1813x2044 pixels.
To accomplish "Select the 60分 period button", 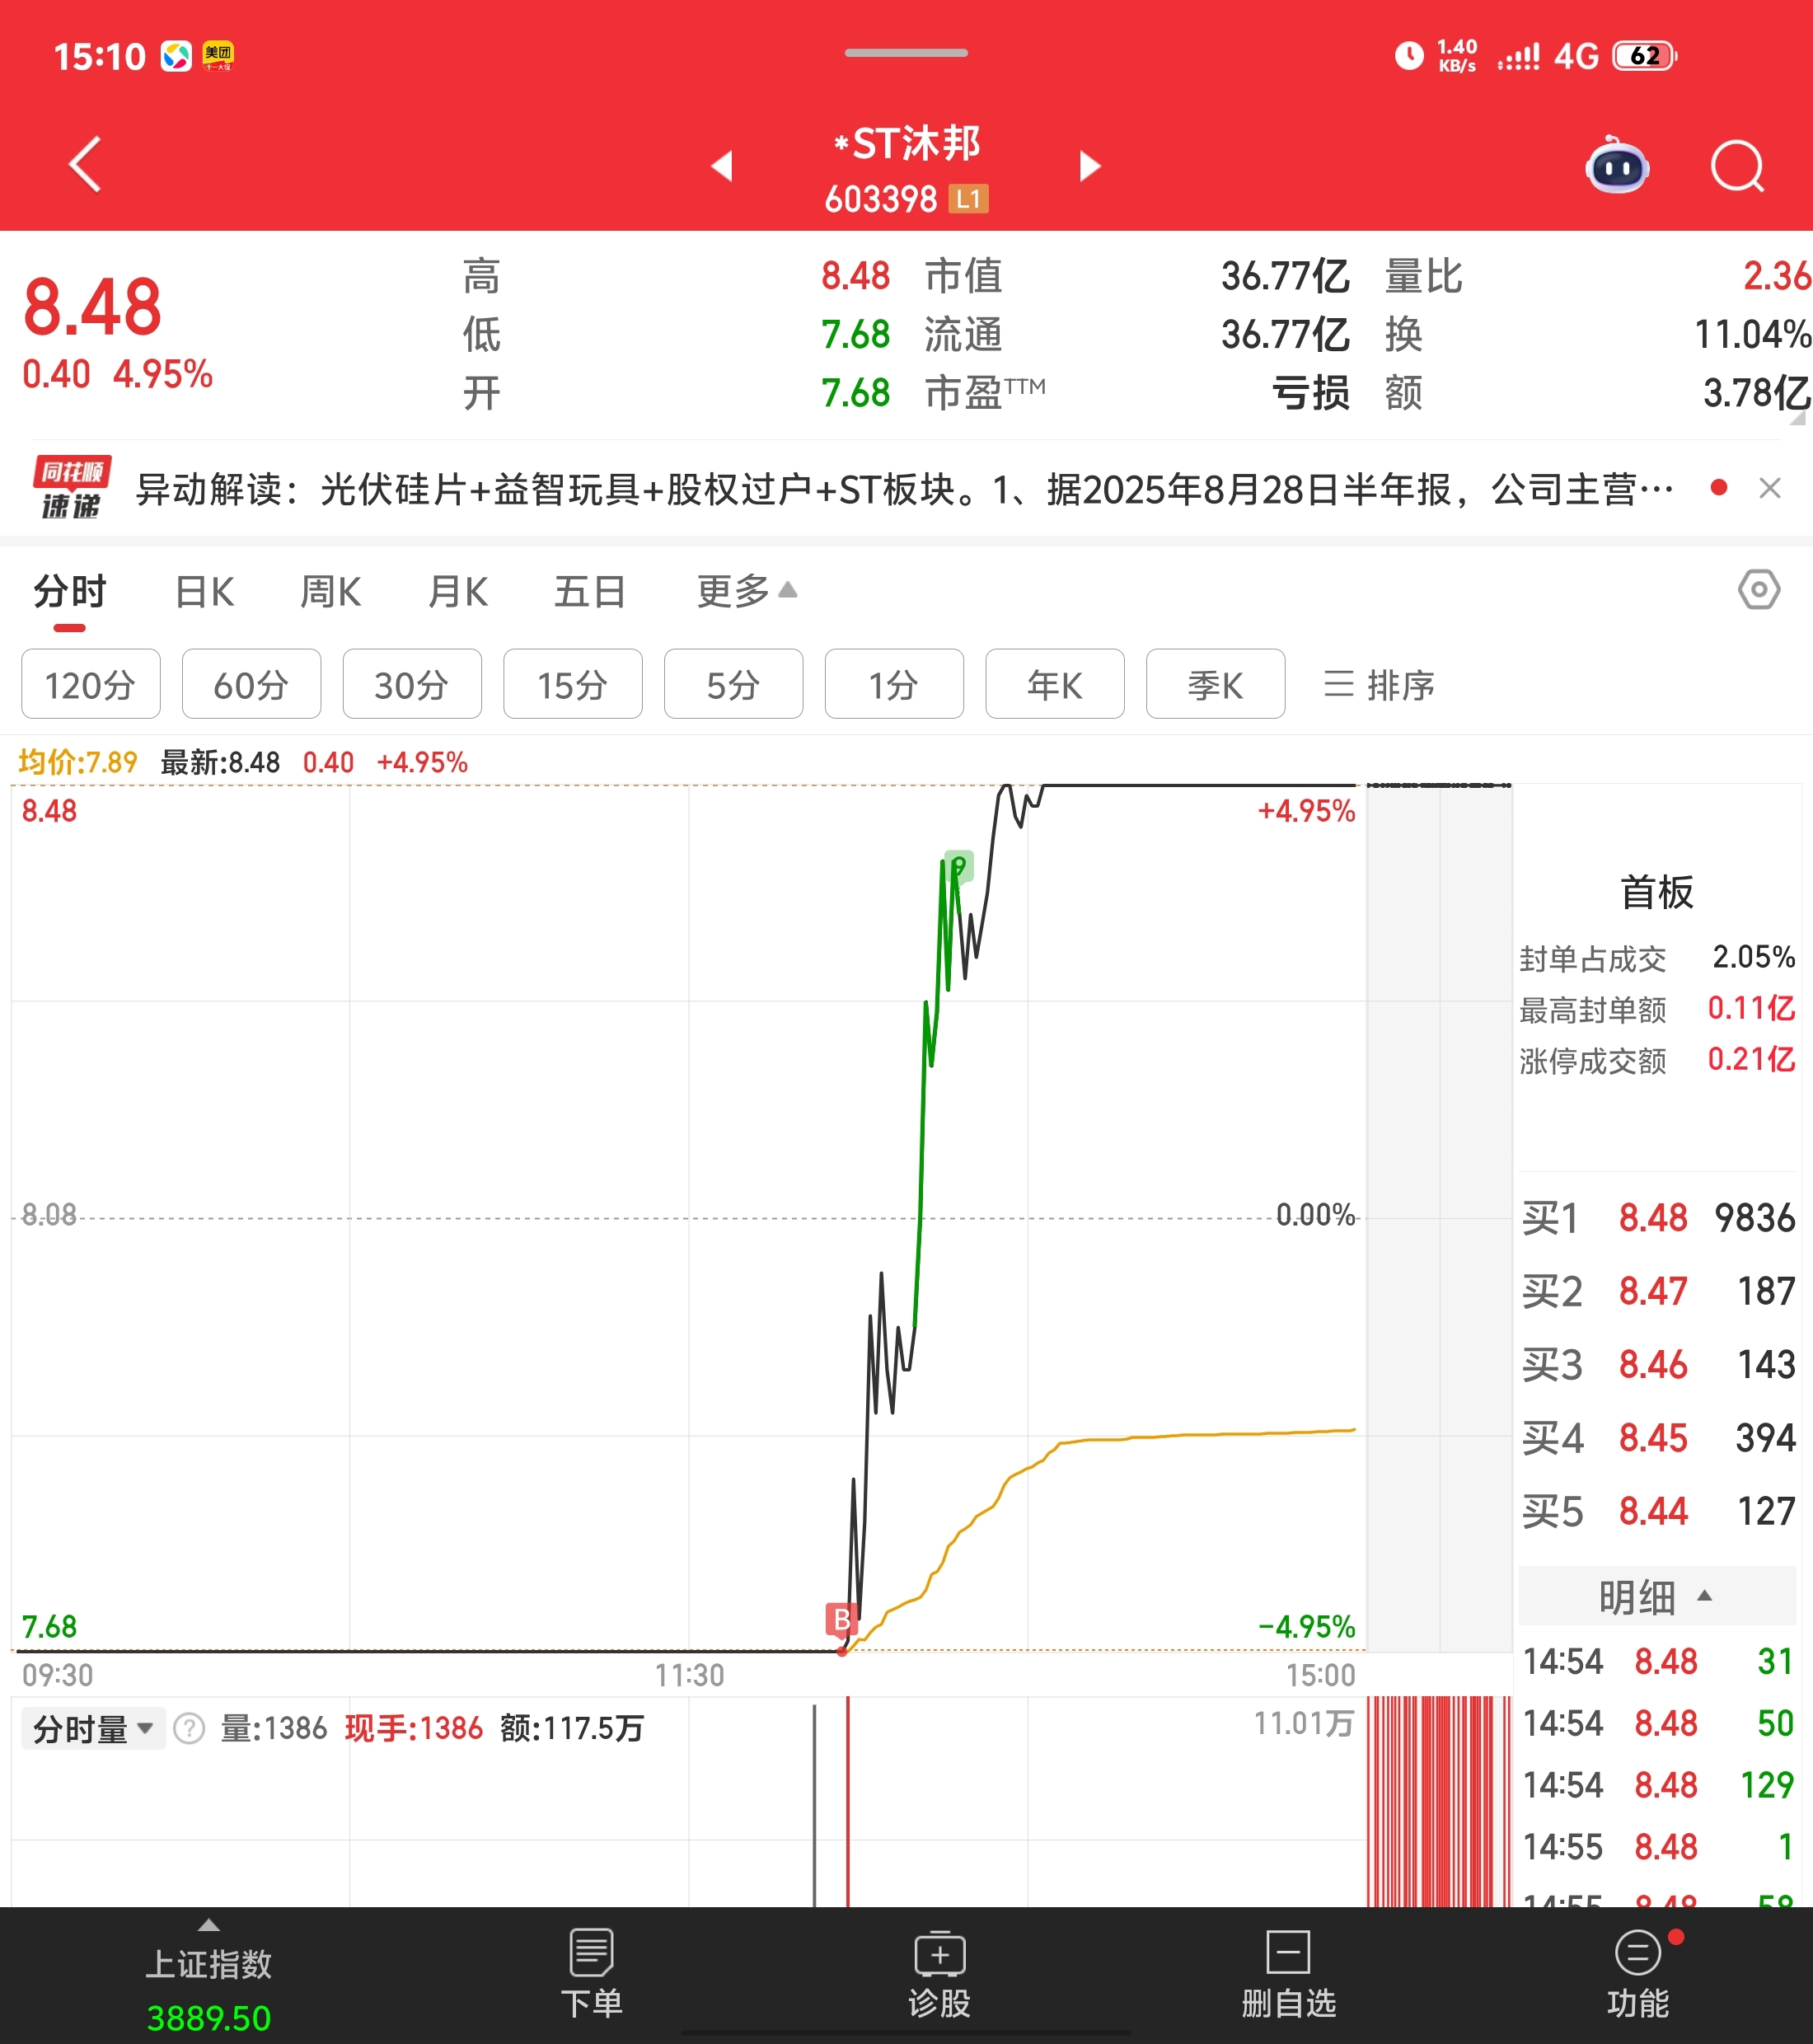I will coord(251,685).
